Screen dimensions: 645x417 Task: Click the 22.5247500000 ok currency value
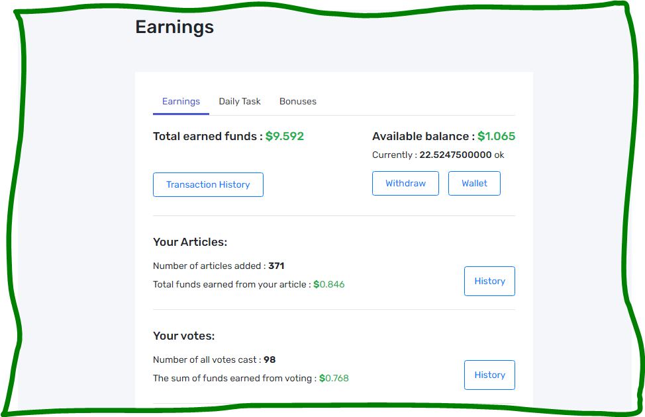pos(462,155)
